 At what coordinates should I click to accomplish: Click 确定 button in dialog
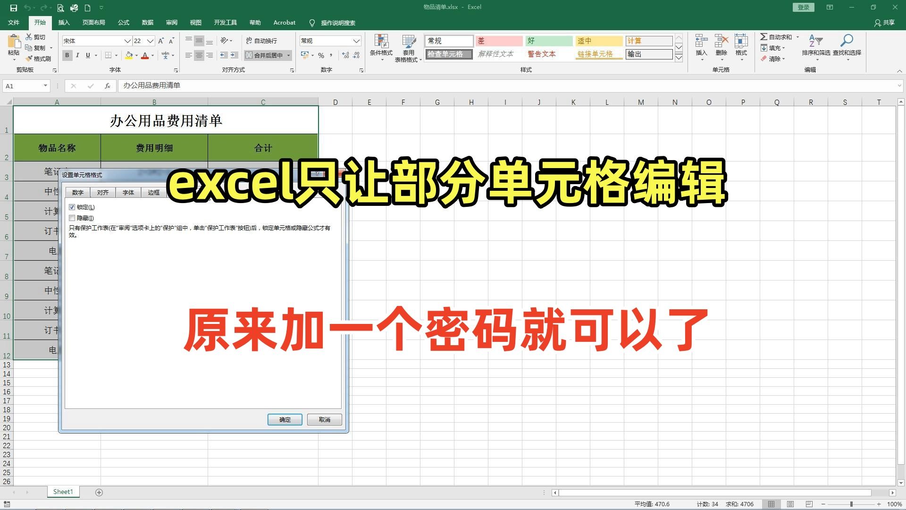click(285, 420)
